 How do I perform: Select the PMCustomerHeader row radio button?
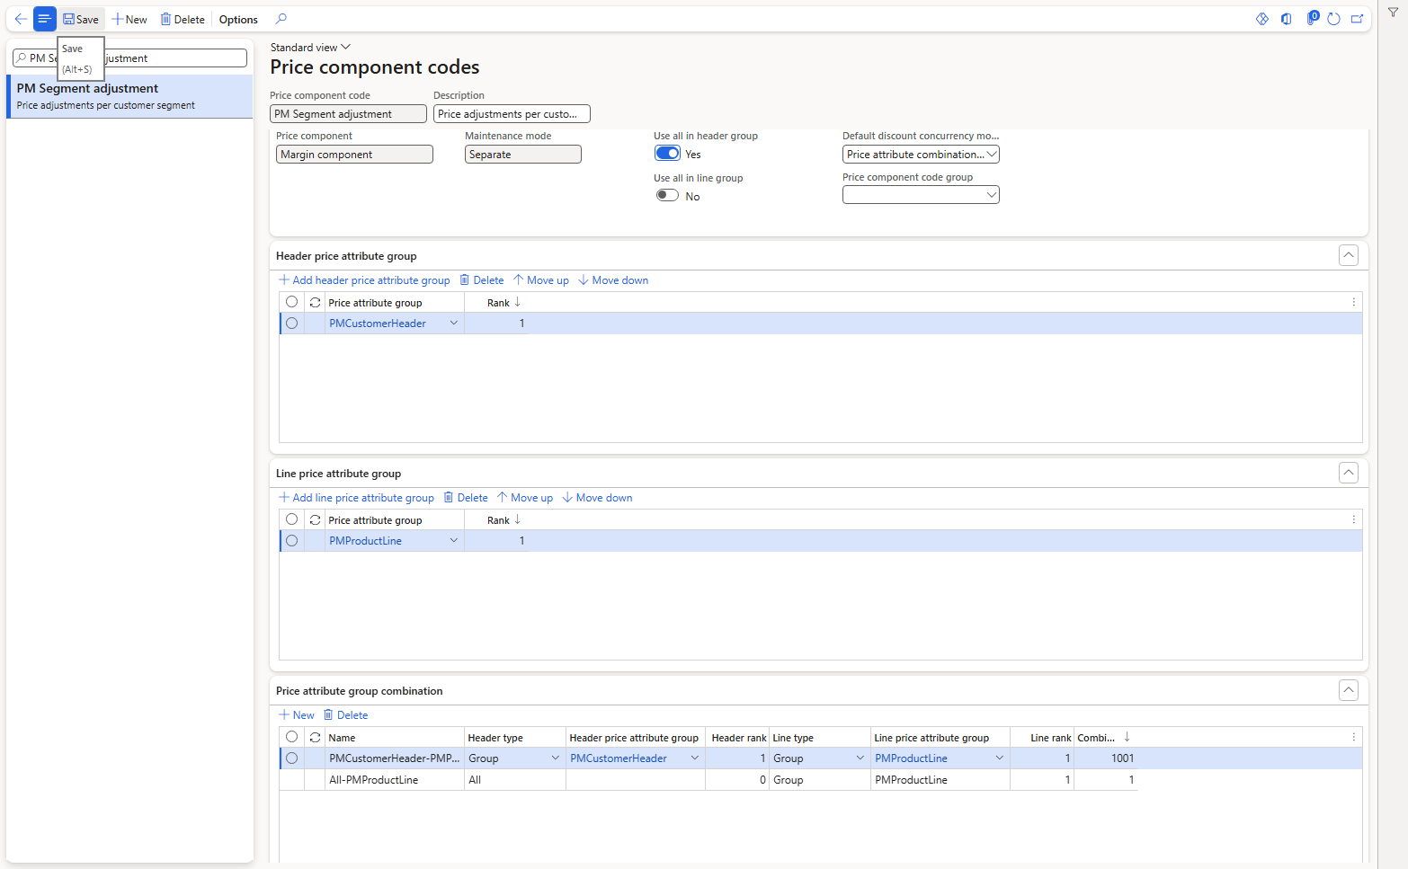click(x=291, y=324)
